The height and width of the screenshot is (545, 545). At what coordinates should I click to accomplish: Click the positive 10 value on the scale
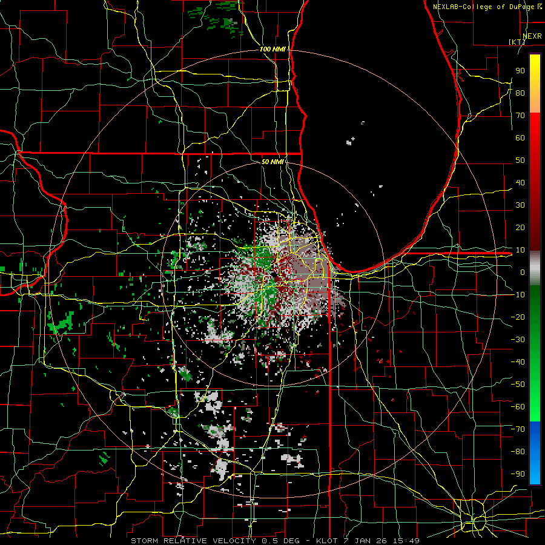click(x=520, y=250)
